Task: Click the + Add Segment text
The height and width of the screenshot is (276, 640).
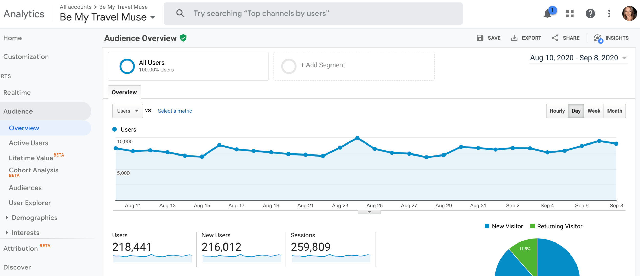Action: tap(323, 65)
